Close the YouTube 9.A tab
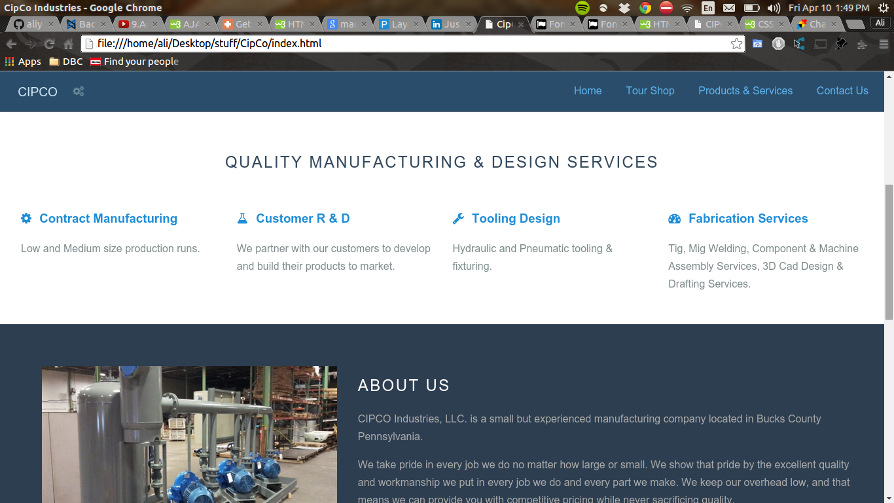The height and width of the screenshot is (503, 894). tap(155, 24)
